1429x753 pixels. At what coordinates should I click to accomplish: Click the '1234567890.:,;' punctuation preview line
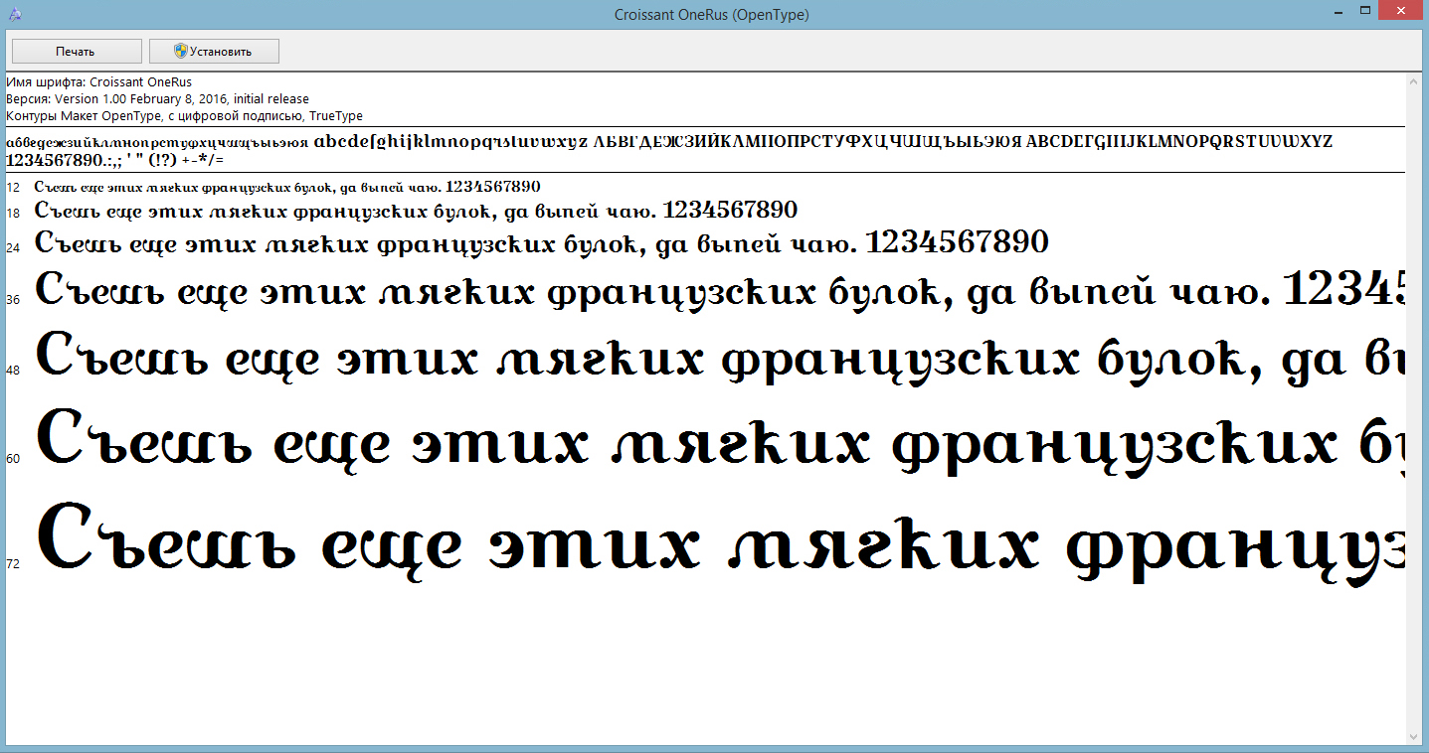tap(115, 160)
